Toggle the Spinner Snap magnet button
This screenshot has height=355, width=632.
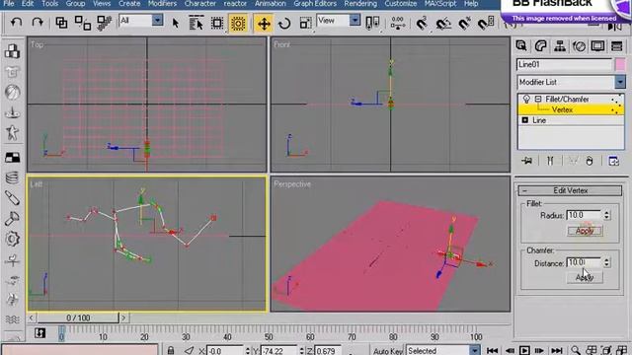(486, 23)
